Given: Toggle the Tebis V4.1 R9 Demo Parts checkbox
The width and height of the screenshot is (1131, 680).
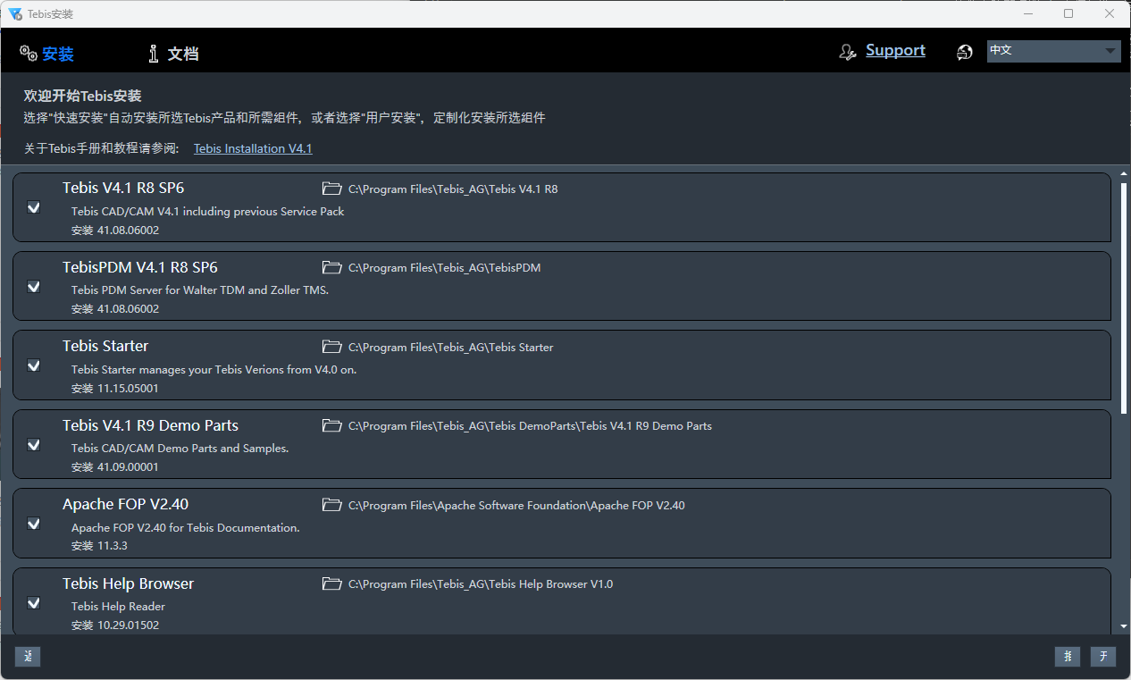Looking at the screenshot, I should tap(34, 445).
